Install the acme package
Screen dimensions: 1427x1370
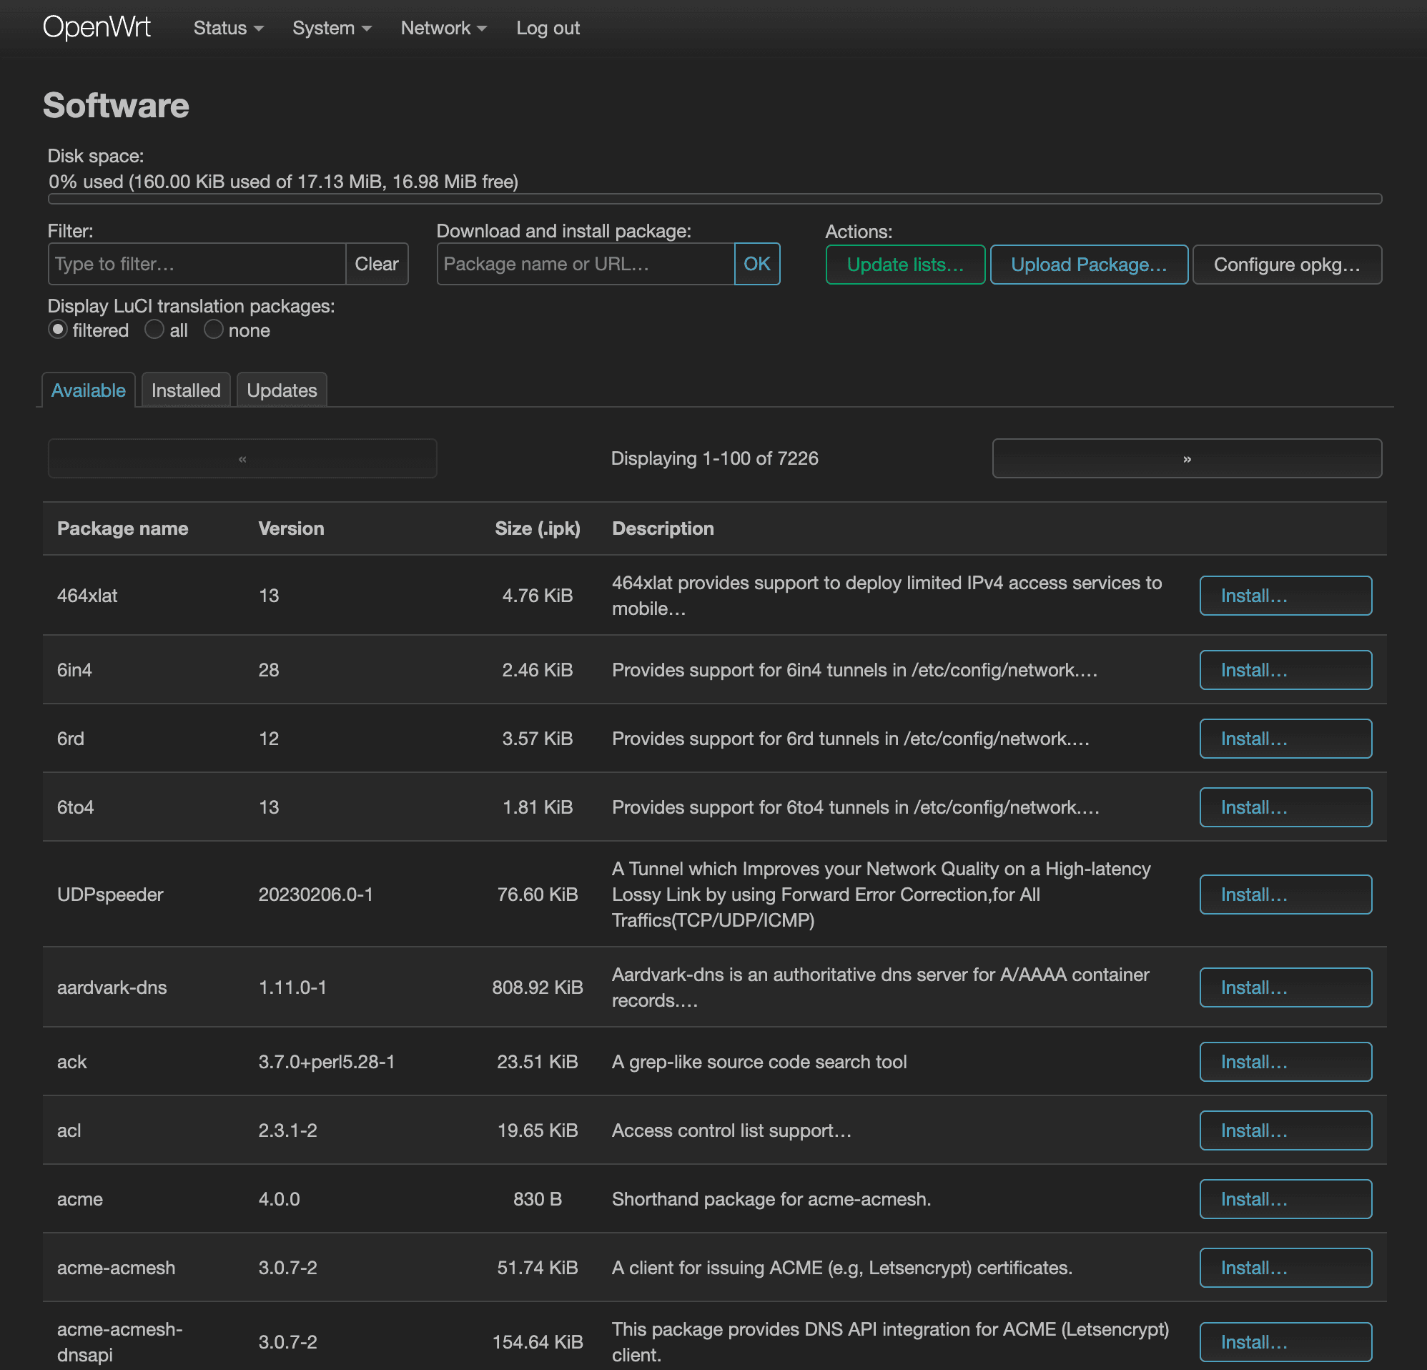click(1285, 1199)
